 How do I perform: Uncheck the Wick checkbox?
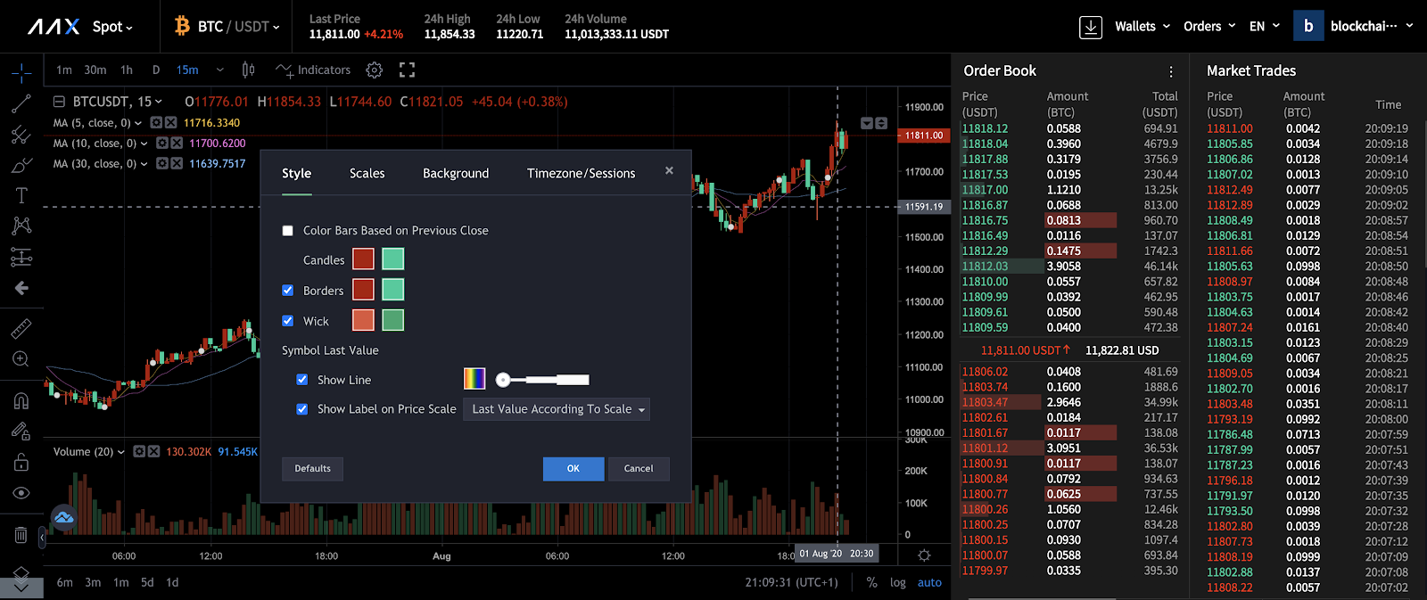point(287,321)
